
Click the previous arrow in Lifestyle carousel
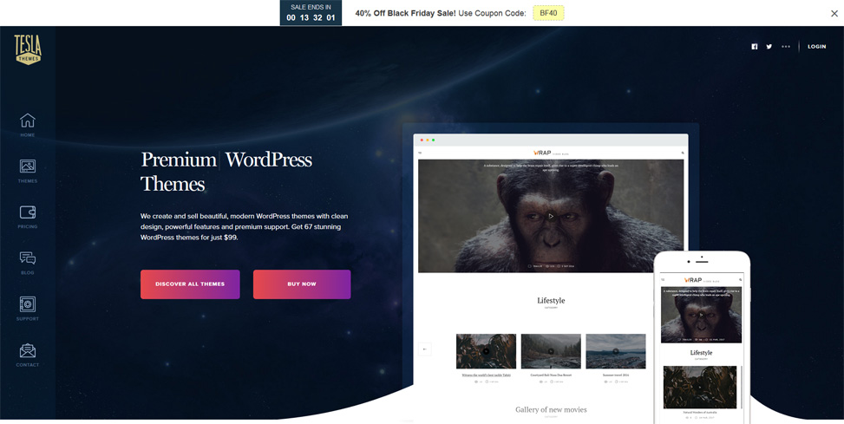coord(424,349)
